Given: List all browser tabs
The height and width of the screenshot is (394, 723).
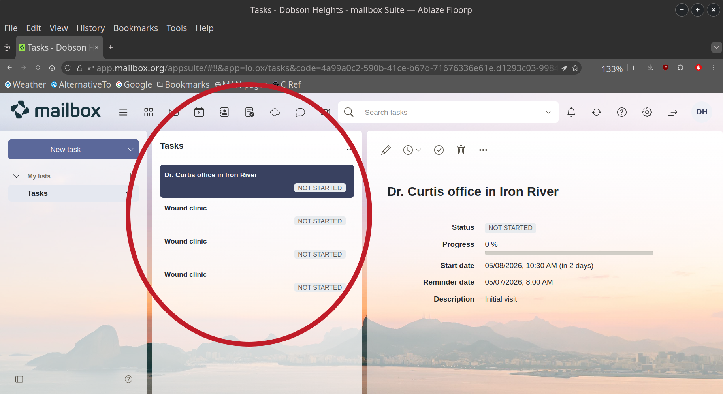Looking at the screenshot, I should (x=717, y=47).
